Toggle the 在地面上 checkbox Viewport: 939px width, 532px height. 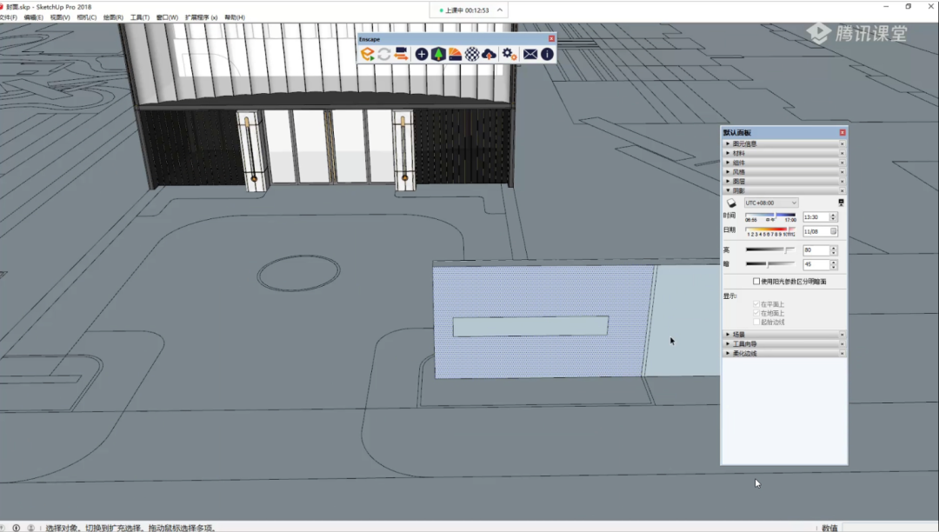click(x=756, y=313)
